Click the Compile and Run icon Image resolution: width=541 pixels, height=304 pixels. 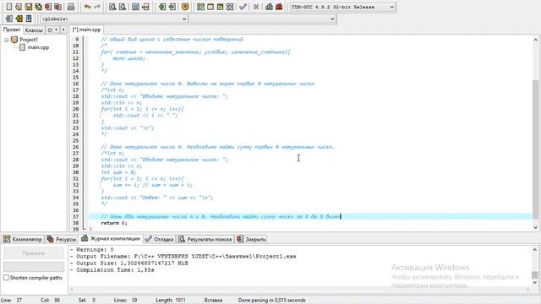[x=220, y=7]
